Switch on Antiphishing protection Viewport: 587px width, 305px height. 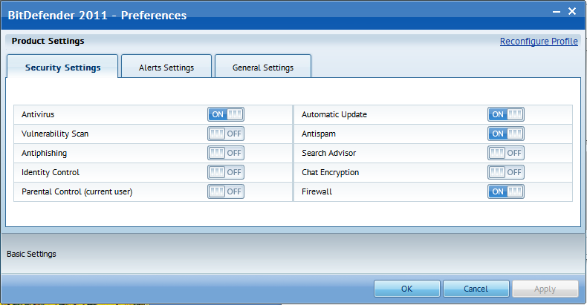(226, 153)
